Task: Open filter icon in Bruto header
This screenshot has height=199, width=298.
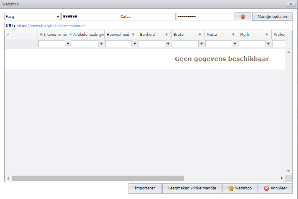Action: 200,35
